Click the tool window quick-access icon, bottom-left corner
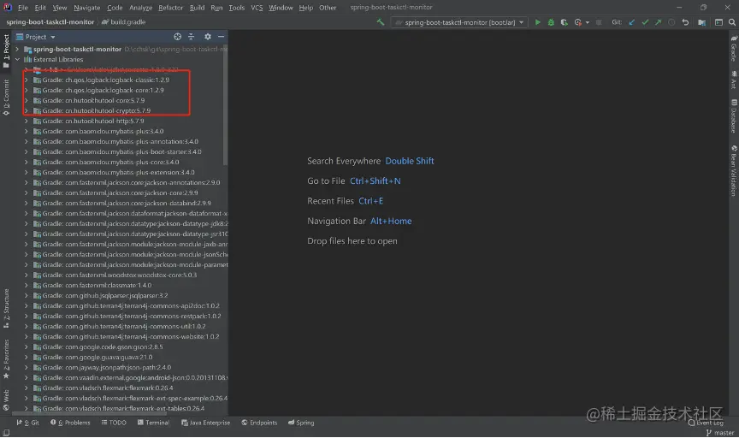Image resolution: width=739 pixels, height=438 pixels. (x=6, y=433)
